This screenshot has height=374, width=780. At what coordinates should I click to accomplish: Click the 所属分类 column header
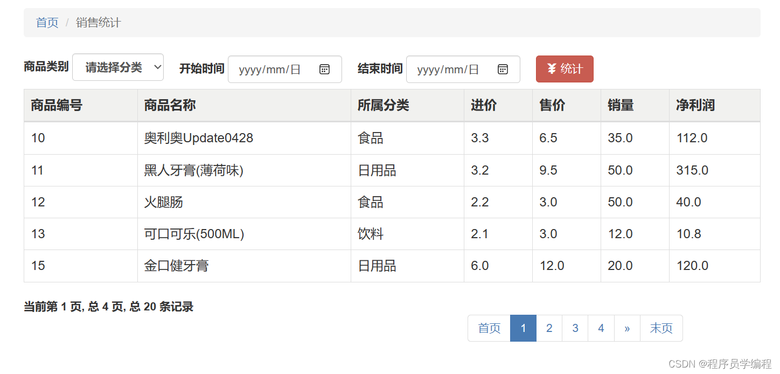pyautogui.click(x=407, y=105)
